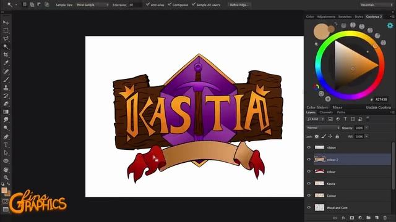
Task: Open the Normal blend mode dropdown
Action: (323, 128)
